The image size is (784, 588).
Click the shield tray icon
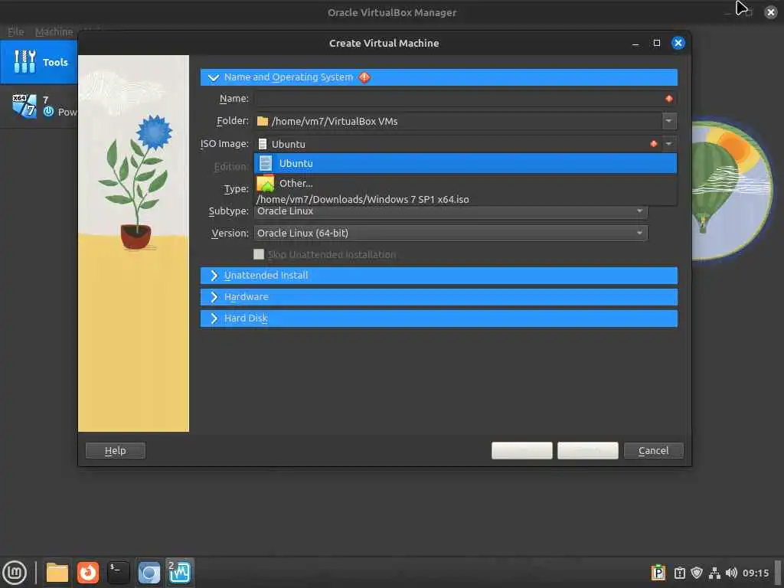(x=697, y=573)
